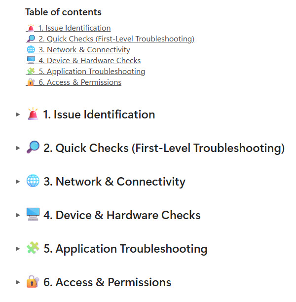Click the siren emoji in the table of contents
This screenshot has width=296, height=302.
(31, 28)
